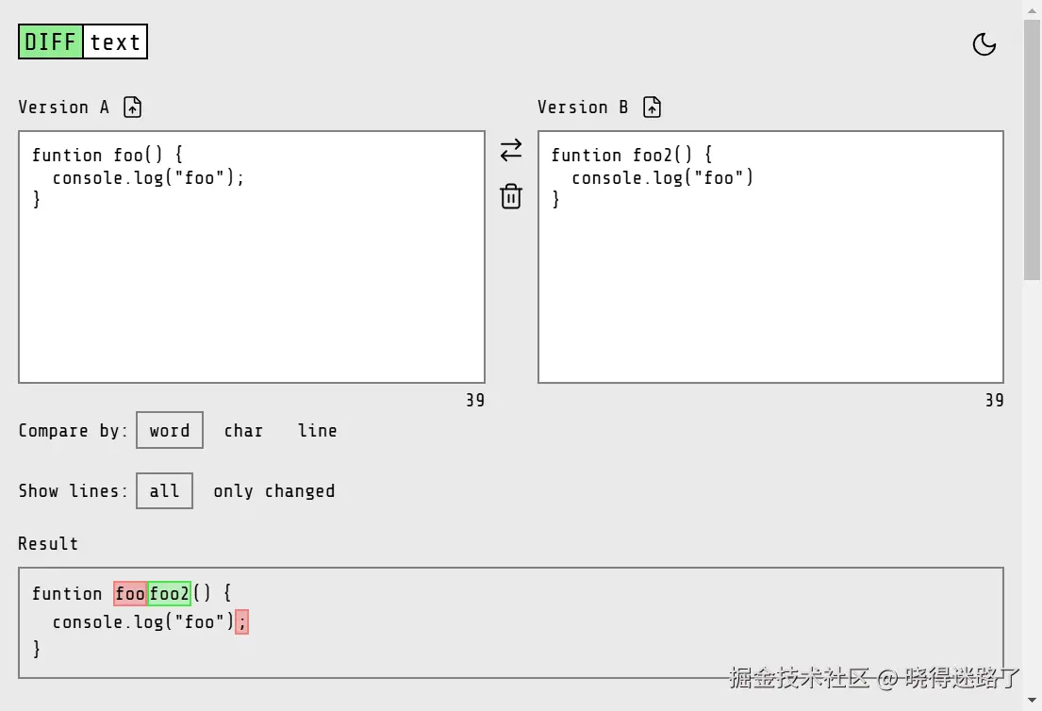Click the green highlighted foo2 insertion

pos(170,593)
